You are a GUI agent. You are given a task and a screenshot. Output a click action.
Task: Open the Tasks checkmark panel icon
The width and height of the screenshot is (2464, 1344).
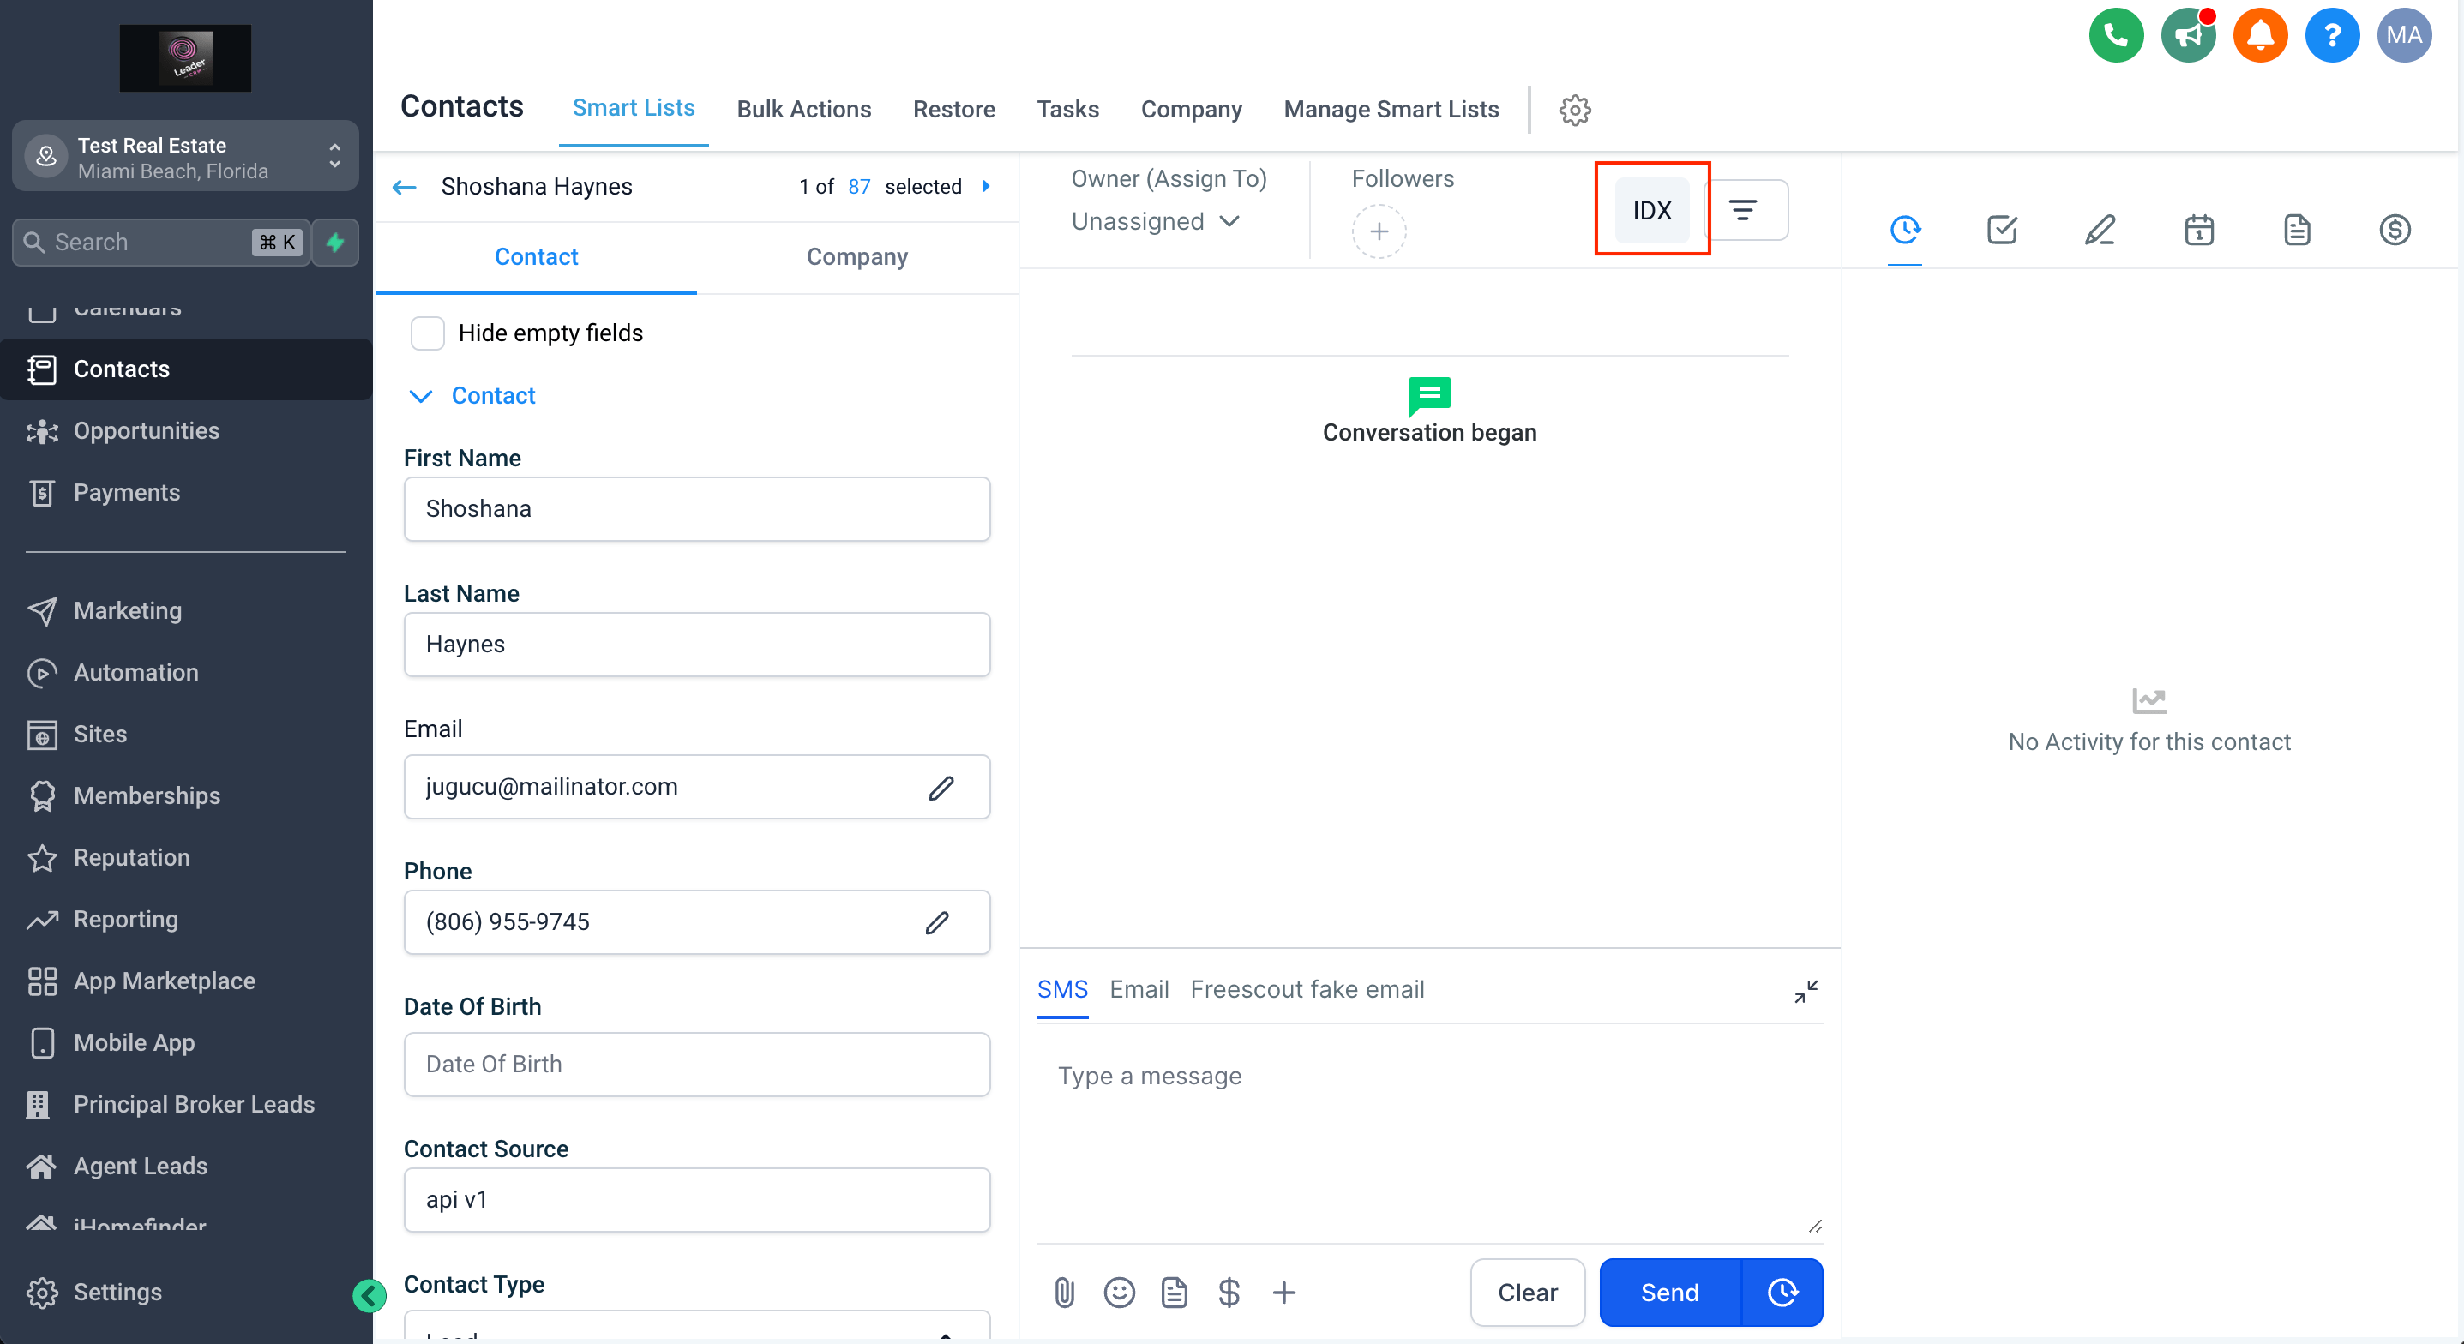tap(2001, 230)
